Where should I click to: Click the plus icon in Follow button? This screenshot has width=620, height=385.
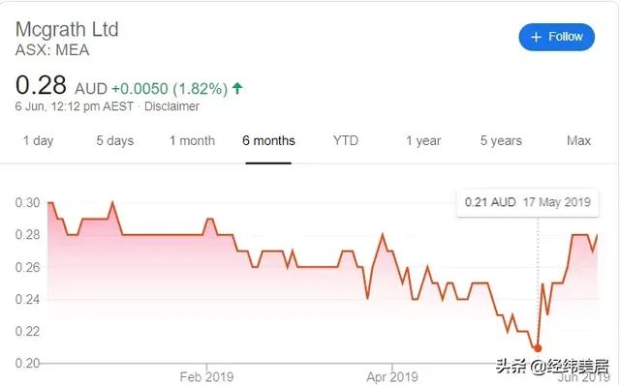(x=536, y=37)
